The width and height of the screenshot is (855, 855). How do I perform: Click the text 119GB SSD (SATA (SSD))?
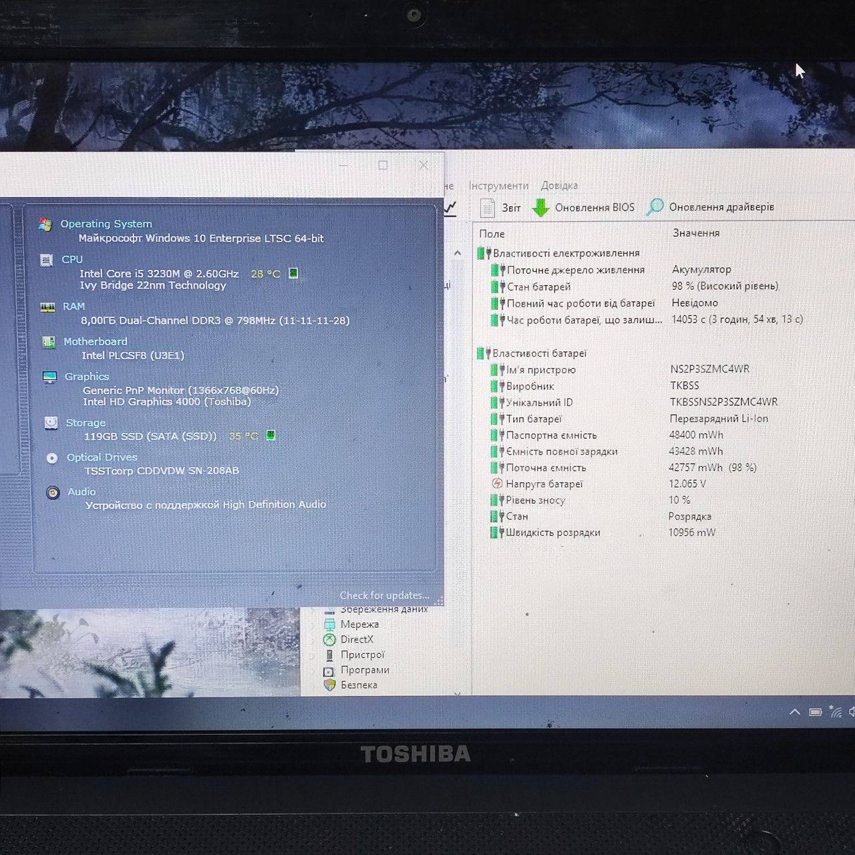point(150,436)
